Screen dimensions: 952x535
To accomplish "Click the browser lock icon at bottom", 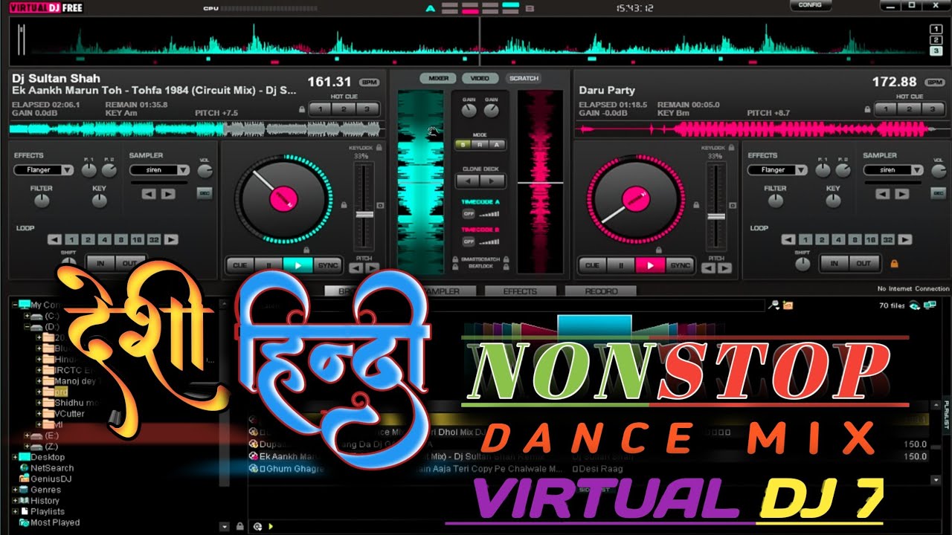I will (239, 526).
